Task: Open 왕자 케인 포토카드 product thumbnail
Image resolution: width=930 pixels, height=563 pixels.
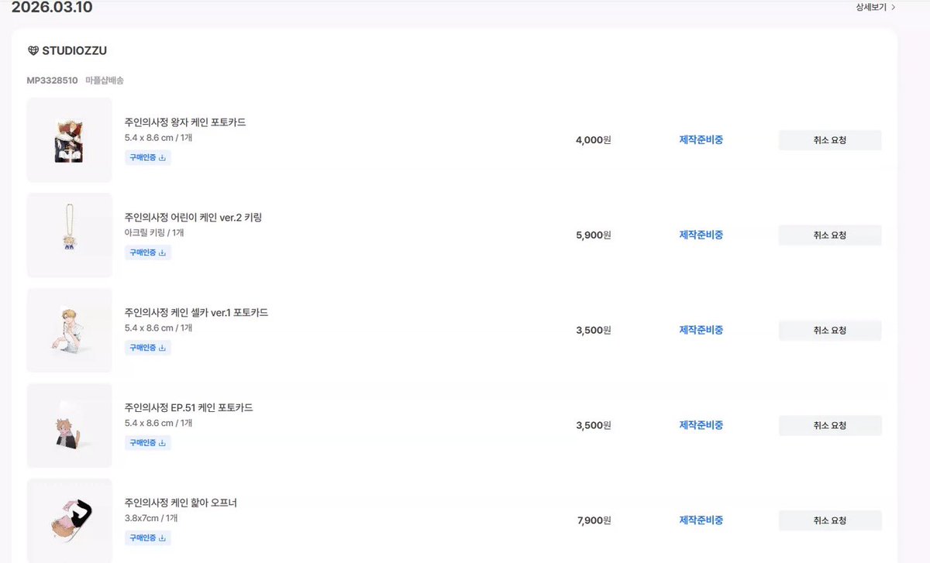Action: pyautogui.click(x=70, y=140)
